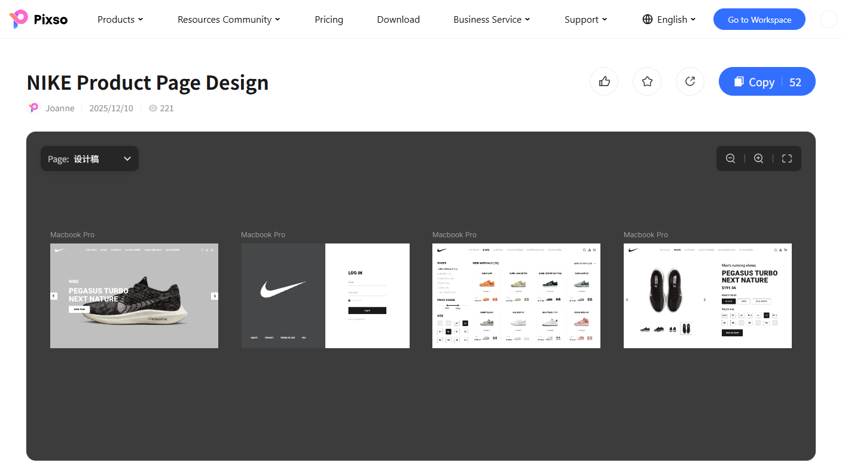Select the product detail mockup with black shoes
Viewport: 842px width, 472px height.
707,296
